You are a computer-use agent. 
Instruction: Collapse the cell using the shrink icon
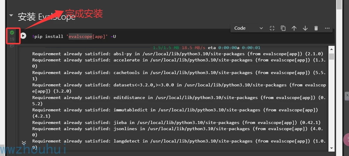(x=272, y=28)
